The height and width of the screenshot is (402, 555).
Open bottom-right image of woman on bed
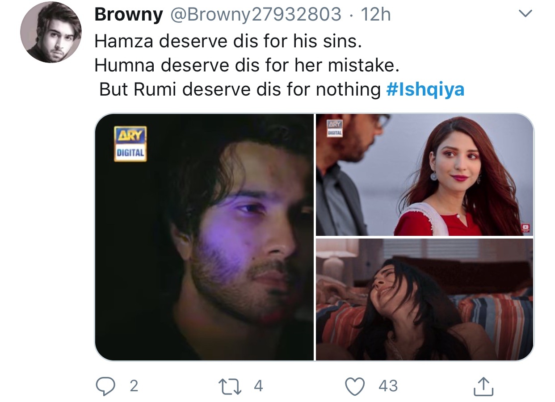coord(425,299)
